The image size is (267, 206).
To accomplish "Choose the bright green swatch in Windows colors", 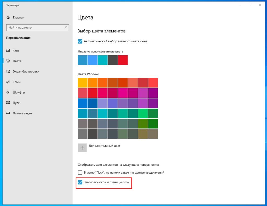I will point(143,114).
